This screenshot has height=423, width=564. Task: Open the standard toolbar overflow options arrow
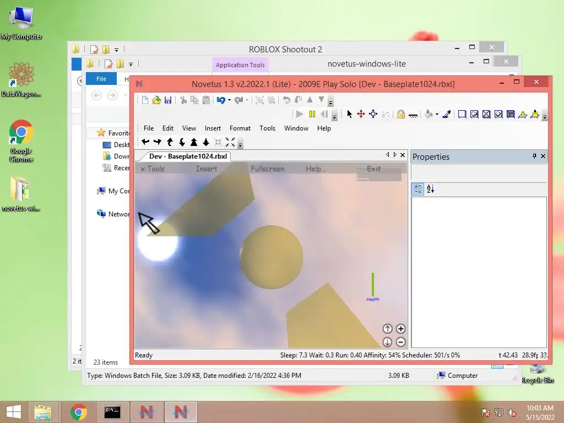tap(330, 102)
